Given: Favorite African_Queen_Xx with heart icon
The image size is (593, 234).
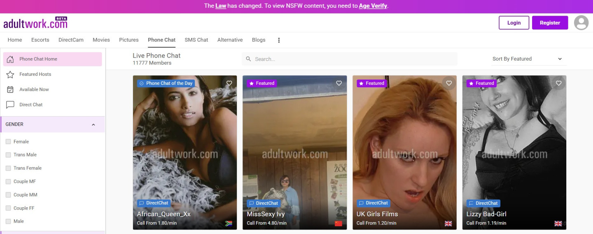Looking at the screenshot, I should [229, 83].
